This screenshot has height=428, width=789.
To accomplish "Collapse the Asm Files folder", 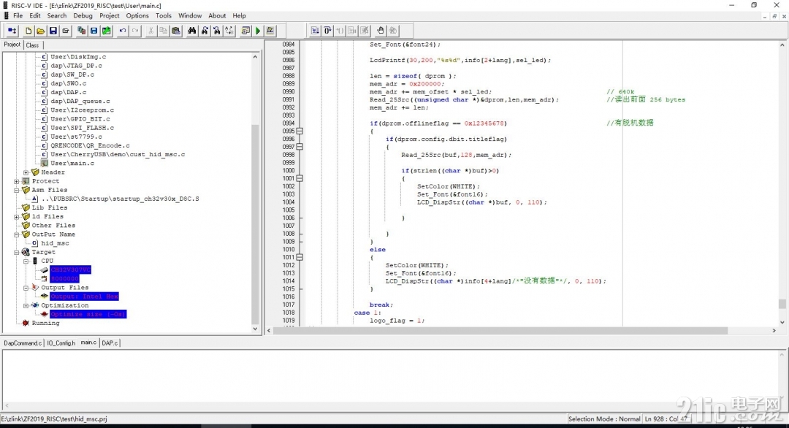I will pos(17,190).
